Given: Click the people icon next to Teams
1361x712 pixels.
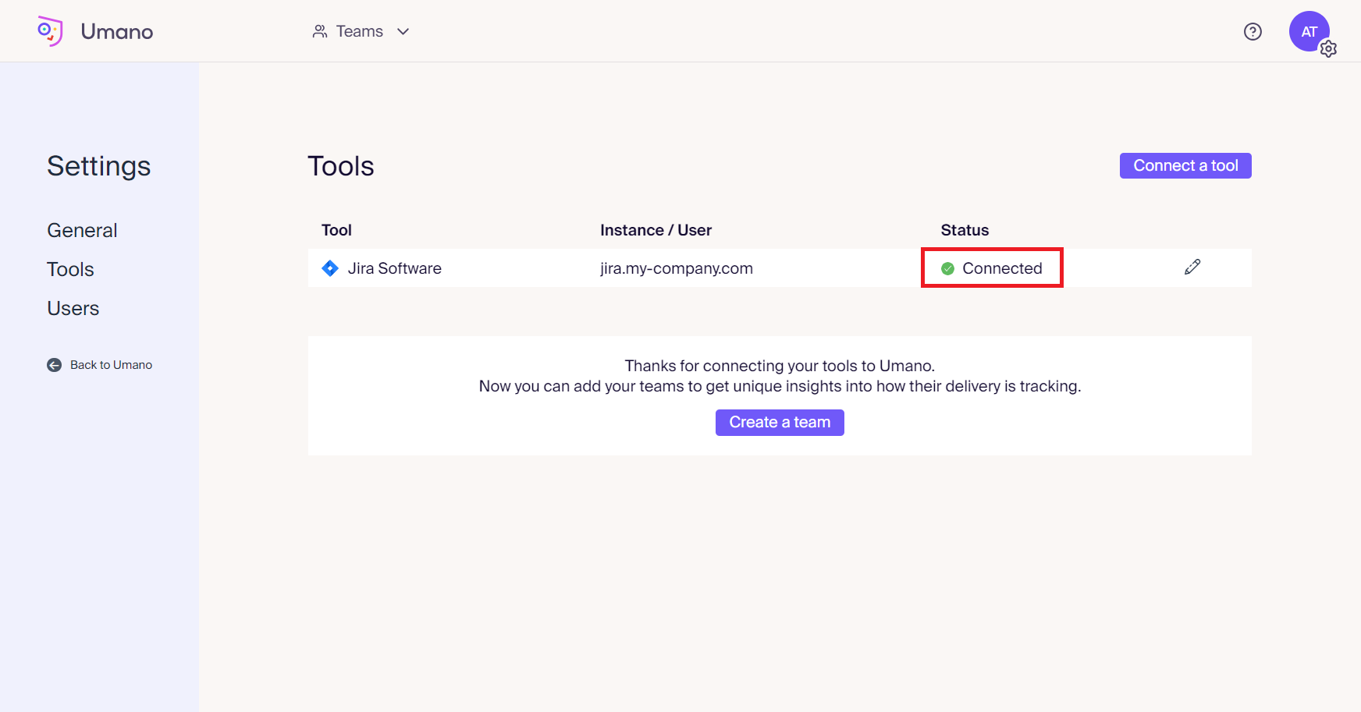Looking at the screenshot, I should click(x=320, y=31).
